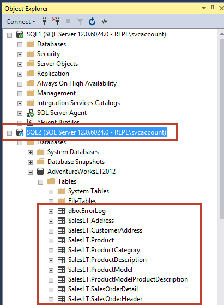
Task: Select the dbo.ErrorLog table
Action: coord(87,211)
